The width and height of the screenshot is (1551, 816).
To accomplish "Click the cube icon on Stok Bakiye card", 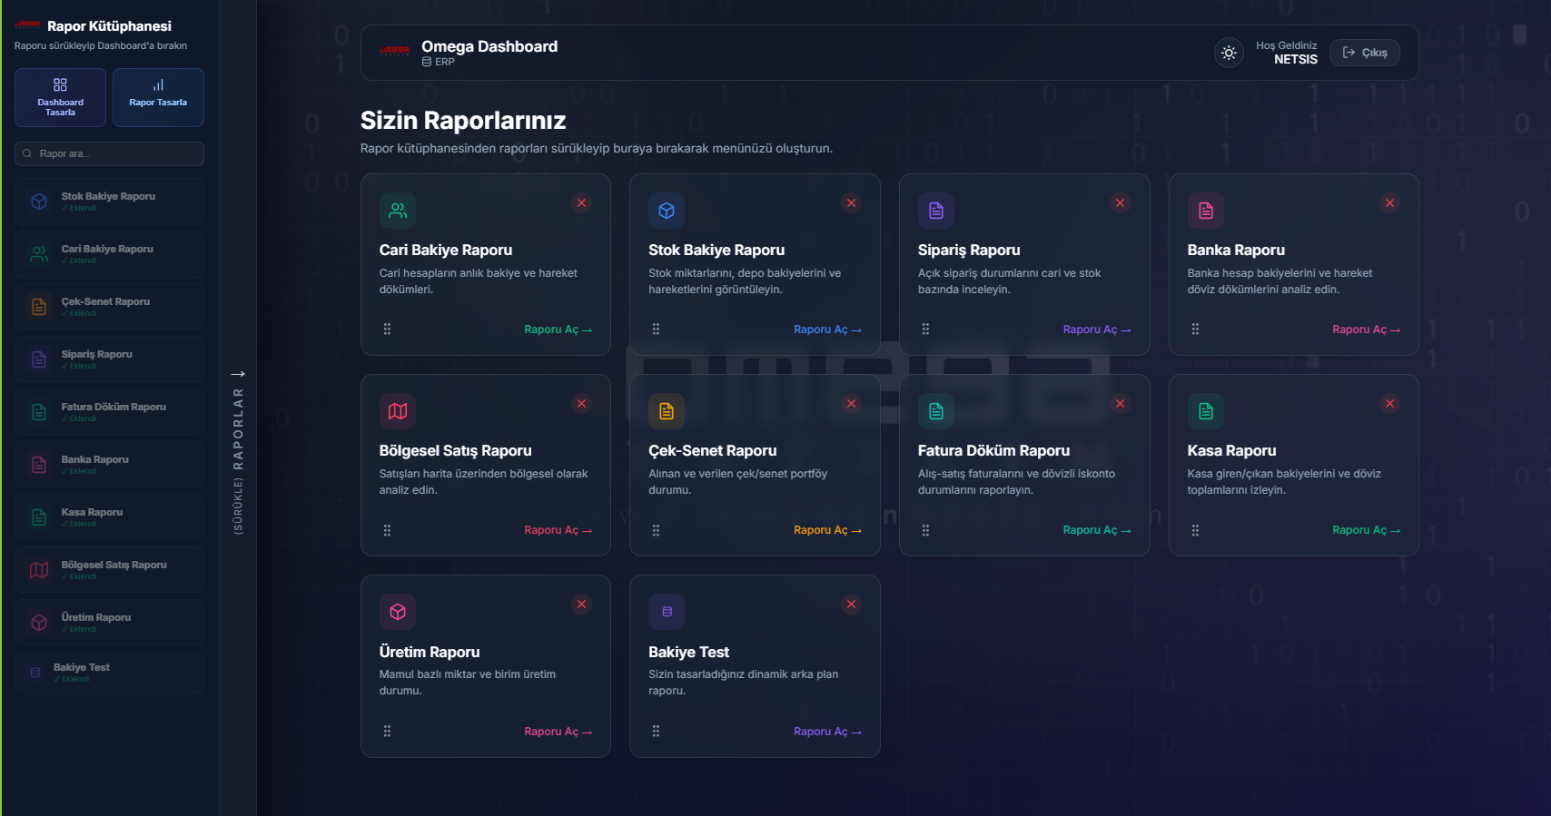I will [x=667, y=211].
